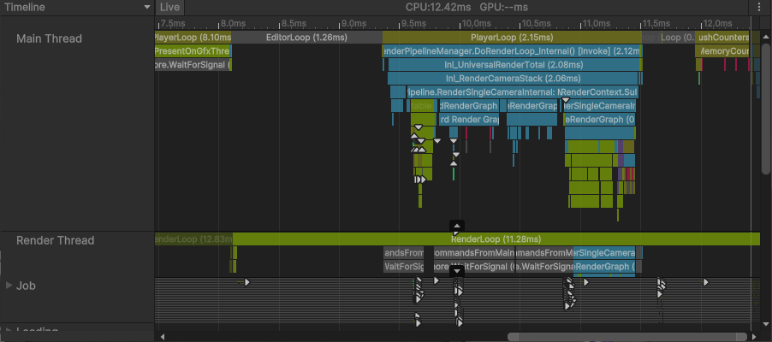772x342 pixels.
Task: Open the Timeline view dropdown
Action: click(77, 7)
